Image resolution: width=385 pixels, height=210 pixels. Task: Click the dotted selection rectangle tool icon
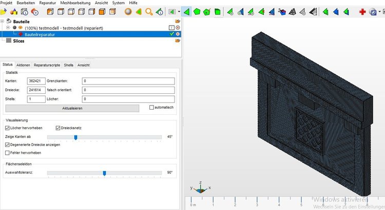[x=172, y=11]
